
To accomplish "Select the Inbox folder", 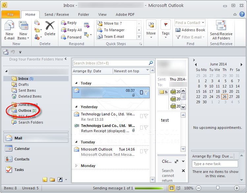I will pyautogui.click(x=36, y=79).
